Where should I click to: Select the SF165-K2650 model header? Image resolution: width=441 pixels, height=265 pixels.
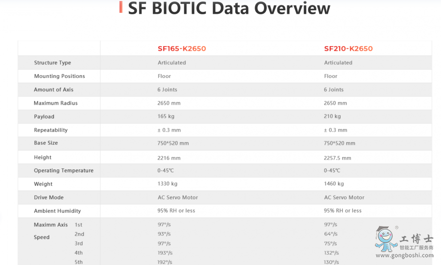tap(182, 49)
